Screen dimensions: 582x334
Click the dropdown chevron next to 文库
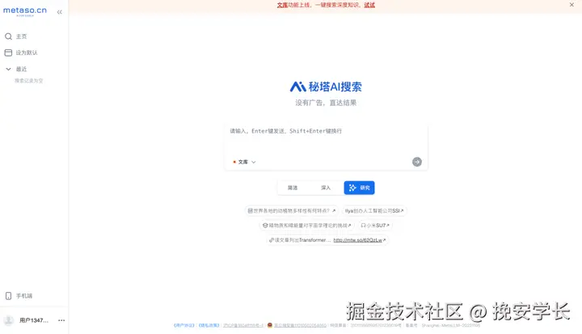click(254, 162)
